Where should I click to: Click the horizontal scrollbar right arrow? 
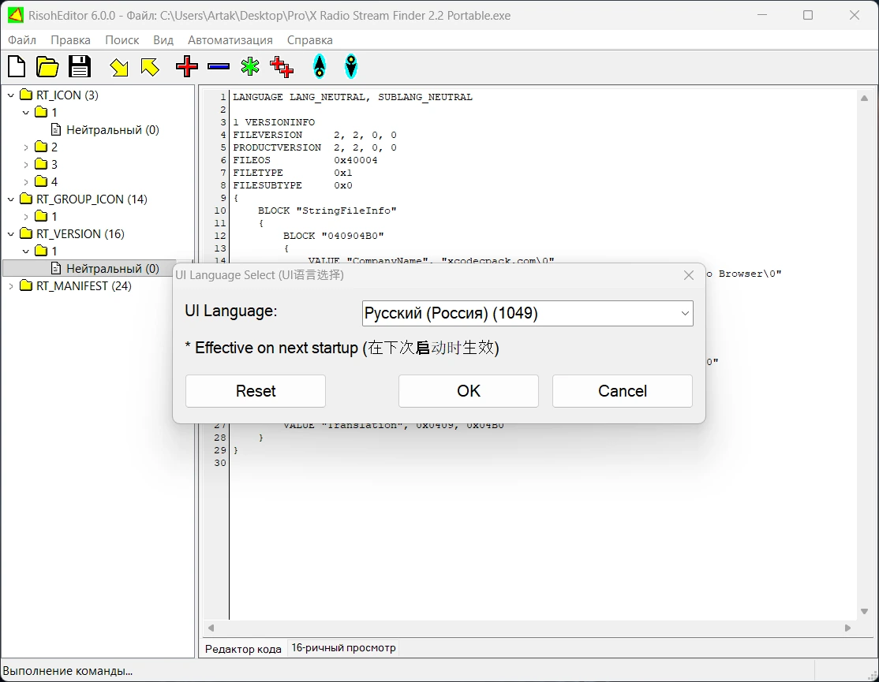847,628
